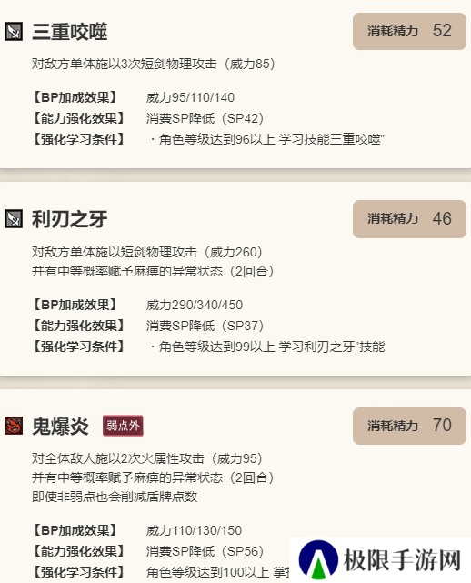
Task: Click the 弱点外 tag badge
Action: (x=123, y=426)
